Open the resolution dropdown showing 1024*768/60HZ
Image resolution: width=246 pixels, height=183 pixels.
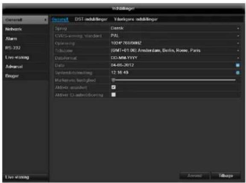click(x=175, y=43)
